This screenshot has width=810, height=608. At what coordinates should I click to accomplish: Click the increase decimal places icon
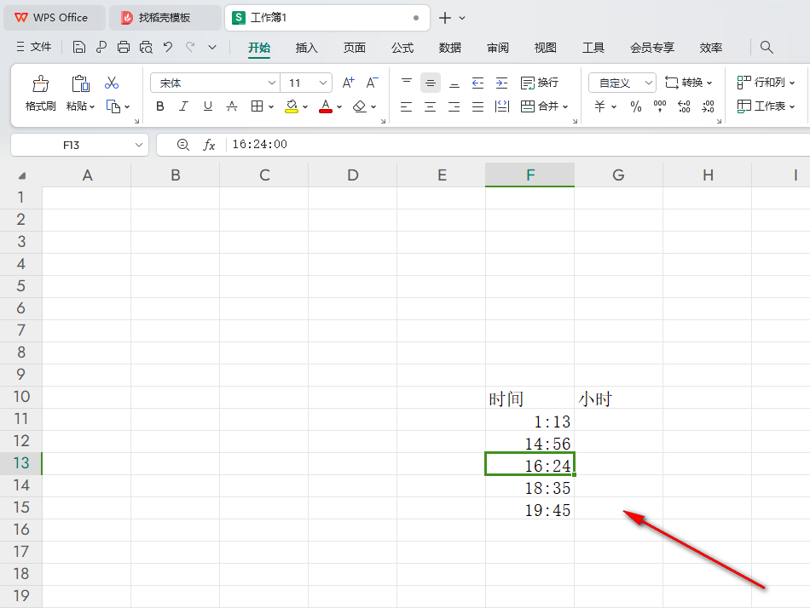point(683,106)
